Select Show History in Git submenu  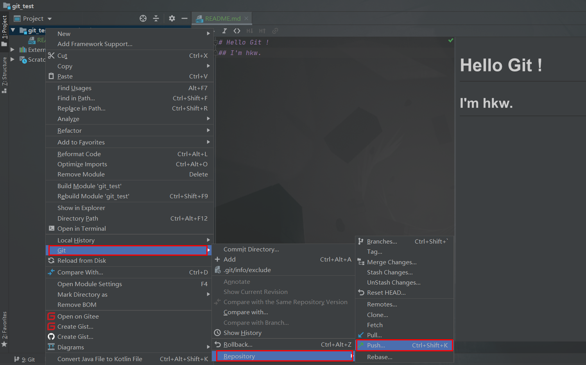(x=283, y=333)
